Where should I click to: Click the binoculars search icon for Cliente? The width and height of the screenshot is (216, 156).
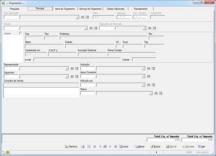pos(91,28)
